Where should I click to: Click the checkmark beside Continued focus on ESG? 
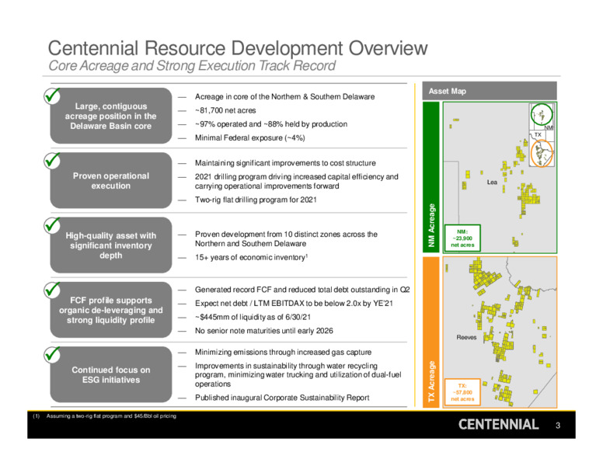point(52,354)
